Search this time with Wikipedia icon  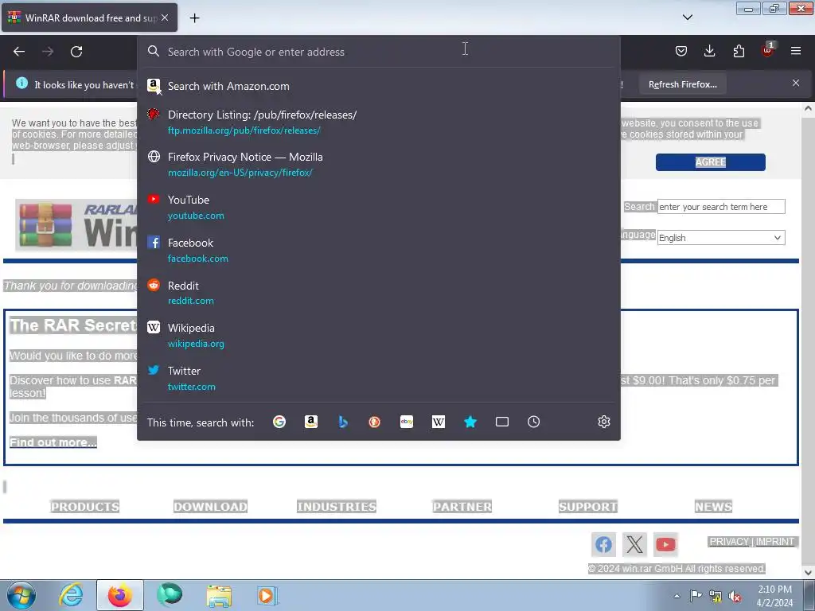439,422
